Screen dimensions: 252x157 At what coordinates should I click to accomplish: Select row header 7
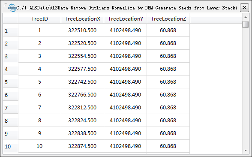pos(10,108)
